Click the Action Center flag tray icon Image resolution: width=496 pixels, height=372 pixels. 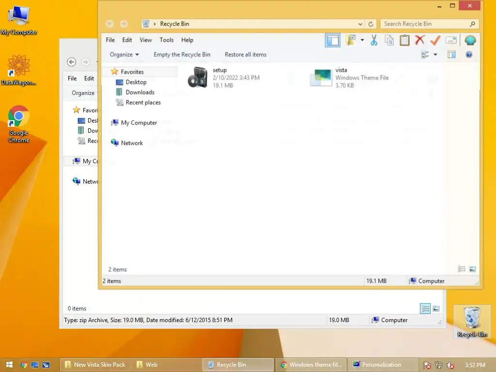click(427, 365)
